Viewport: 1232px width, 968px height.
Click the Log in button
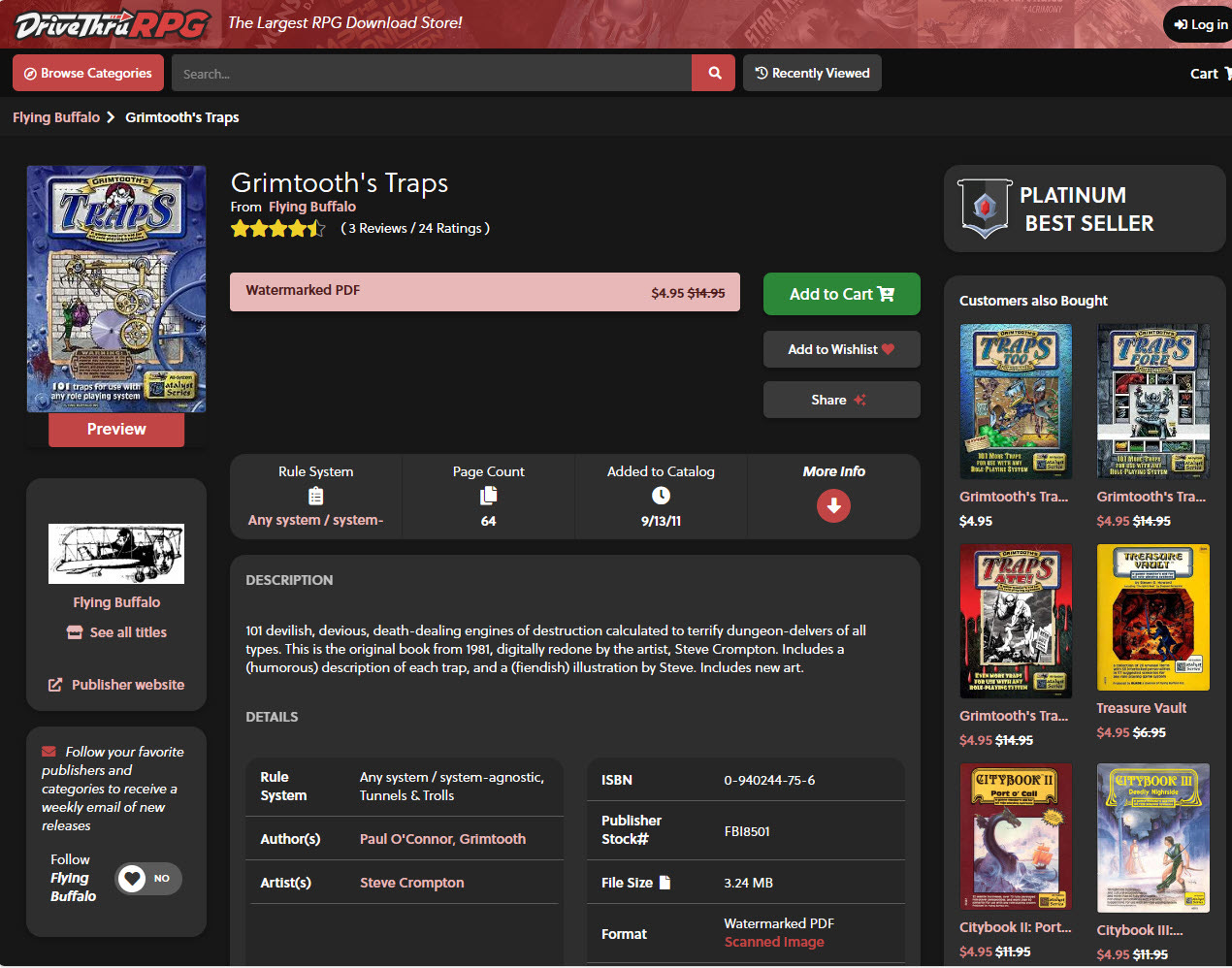point(1200,24)
